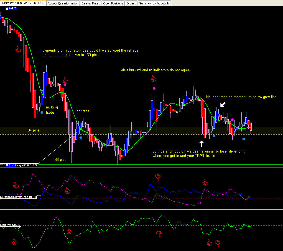Select the Open Positions tab
This screenshot has height=251, width=283.
[113, 3]
